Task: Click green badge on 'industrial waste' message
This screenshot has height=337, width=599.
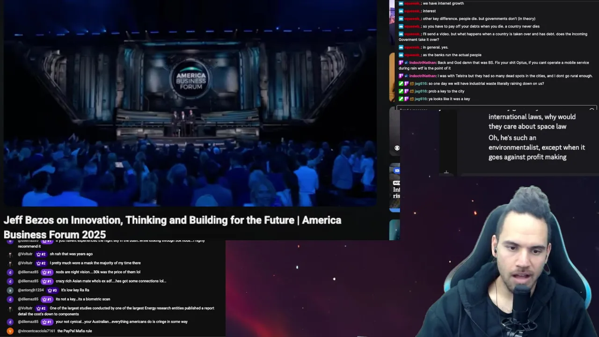Action: (x=401, y=84)
